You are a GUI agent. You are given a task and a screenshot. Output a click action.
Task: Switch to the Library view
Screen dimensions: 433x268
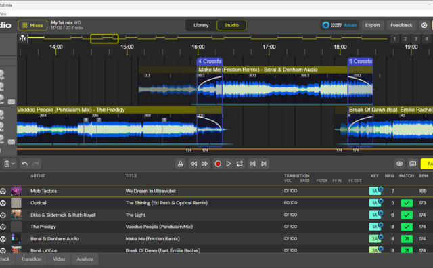201,25
